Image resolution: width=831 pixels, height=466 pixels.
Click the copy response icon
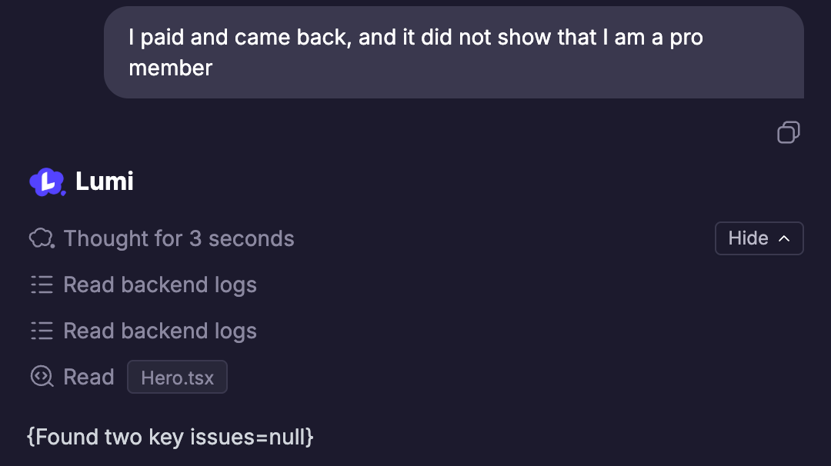788,132
